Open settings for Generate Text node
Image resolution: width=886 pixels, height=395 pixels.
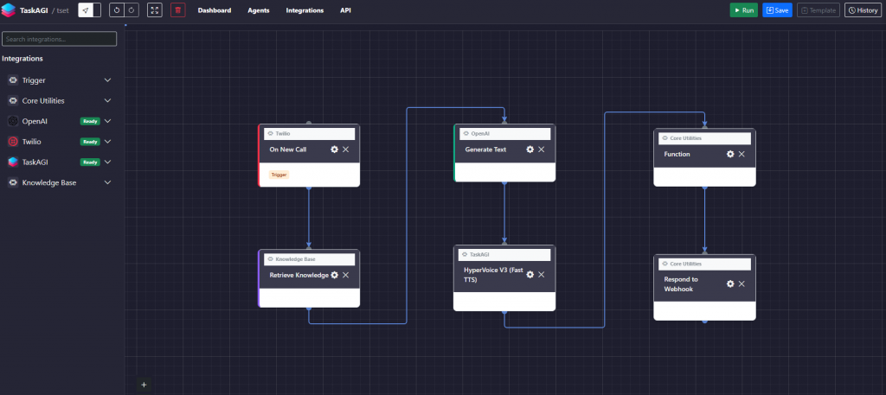tap(530, 150)
